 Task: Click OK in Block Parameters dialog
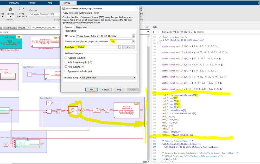pyautogui.click(x=92, y=90)
